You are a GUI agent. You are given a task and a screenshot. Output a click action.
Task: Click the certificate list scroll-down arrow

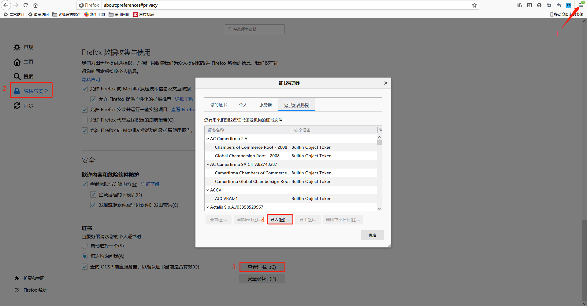click(x=380, y=209)
